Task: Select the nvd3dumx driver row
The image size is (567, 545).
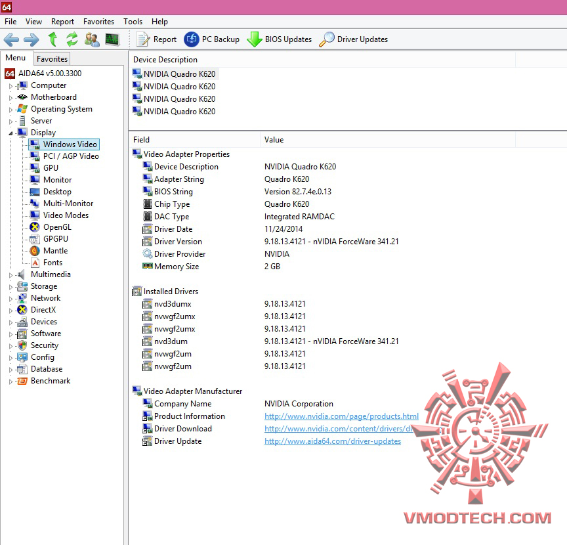Action: tap(224, 304)
